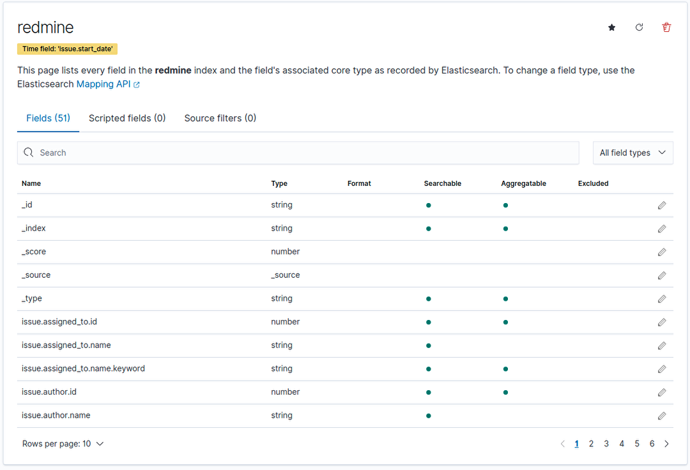Go to previous page arrow

(562, 444)
